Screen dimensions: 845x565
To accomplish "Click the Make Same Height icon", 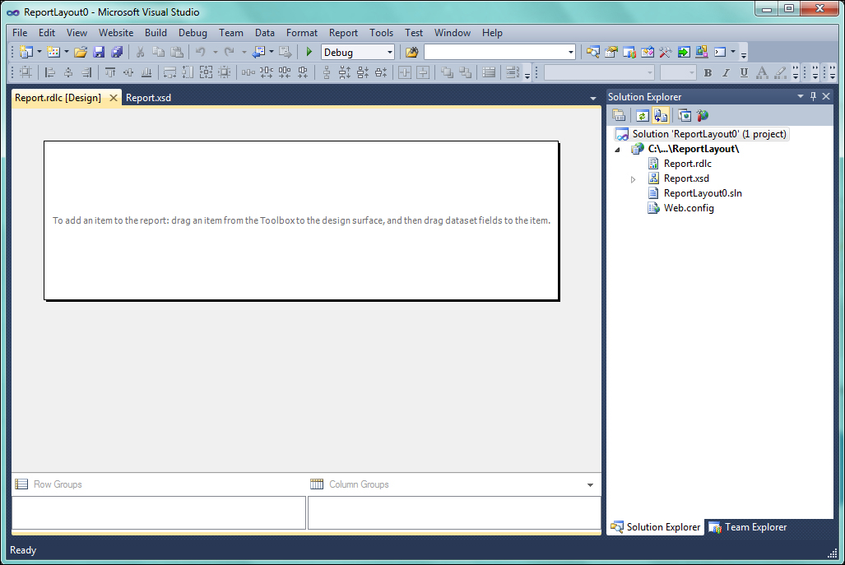I will [x=188, y=72].
